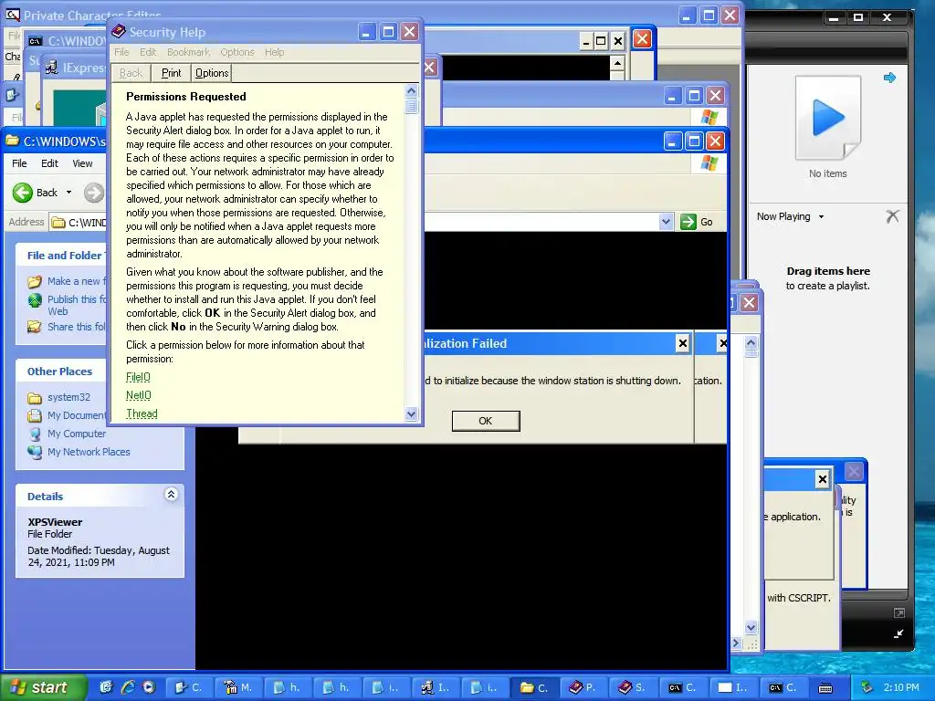The width and height of the screenshot is (935, 701).
Task: Open the FileIO permission link
Action: tap(138, 377)
